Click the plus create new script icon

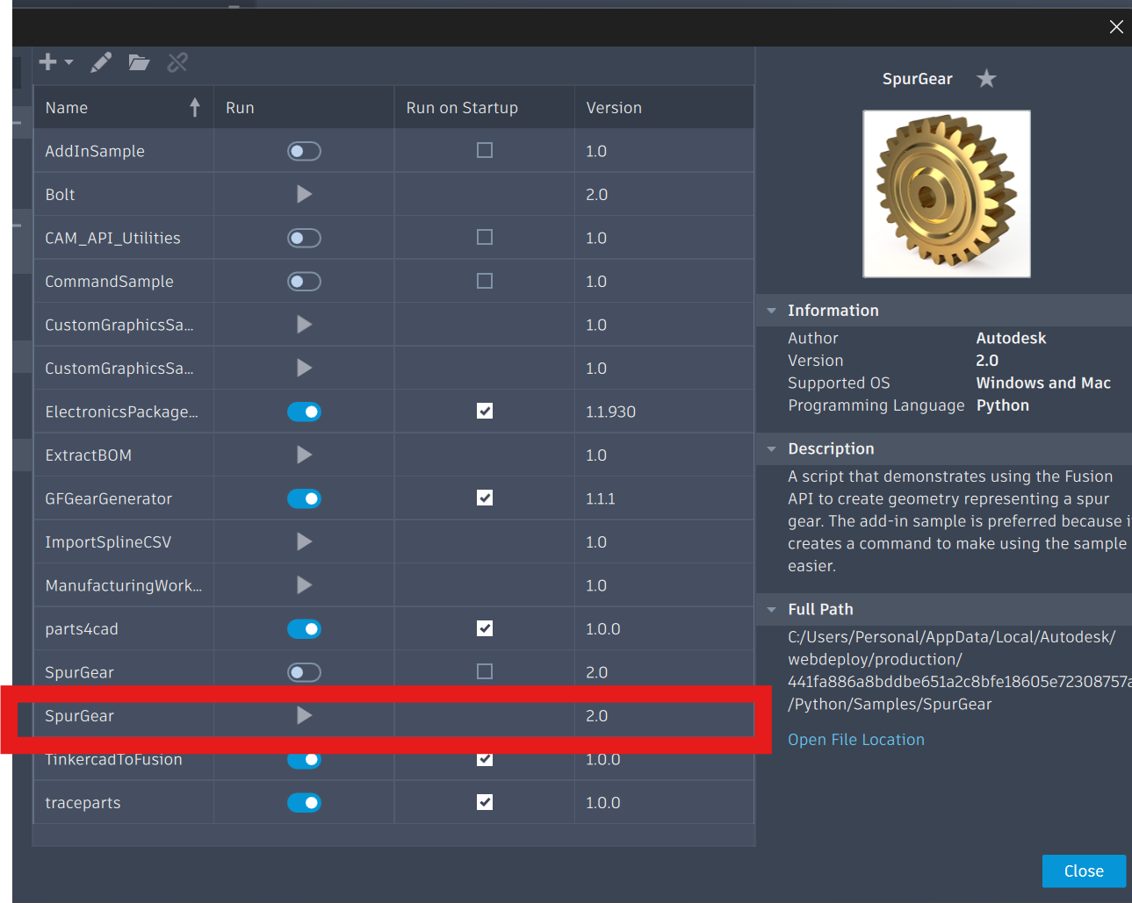pyautogui.click(x=48, y=61)
